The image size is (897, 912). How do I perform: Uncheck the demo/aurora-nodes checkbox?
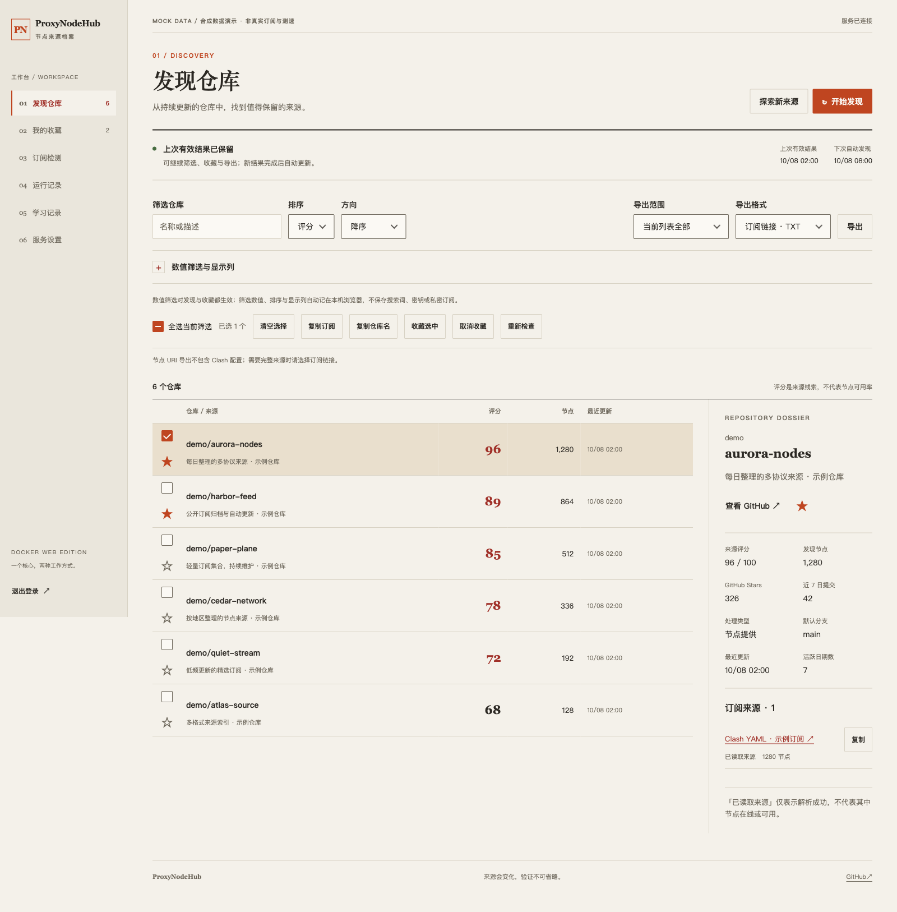pyautogui.click(x=167, y=436)
